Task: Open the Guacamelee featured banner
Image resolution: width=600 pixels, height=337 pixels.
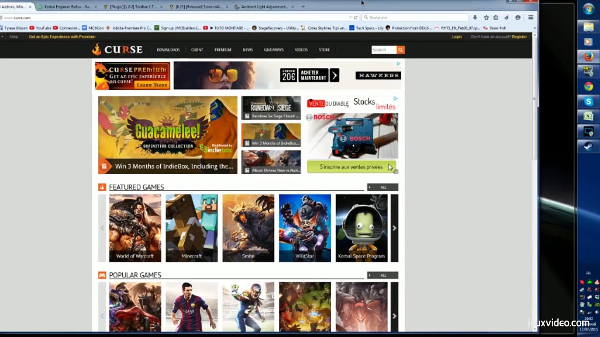Action: 168,135
